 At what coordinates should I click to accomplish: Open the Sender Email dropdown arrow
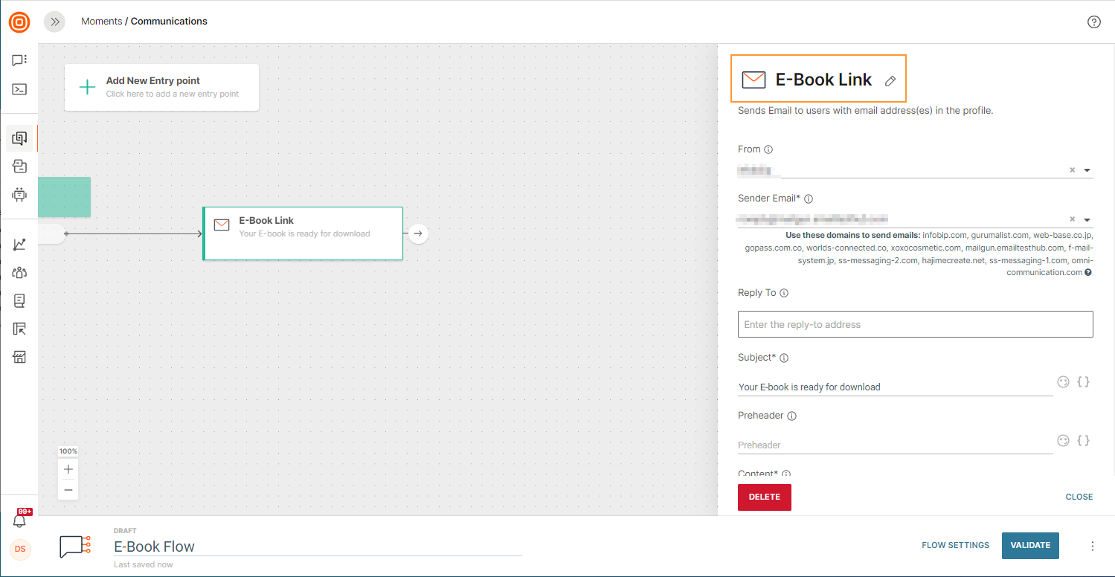pos(1087,220)
